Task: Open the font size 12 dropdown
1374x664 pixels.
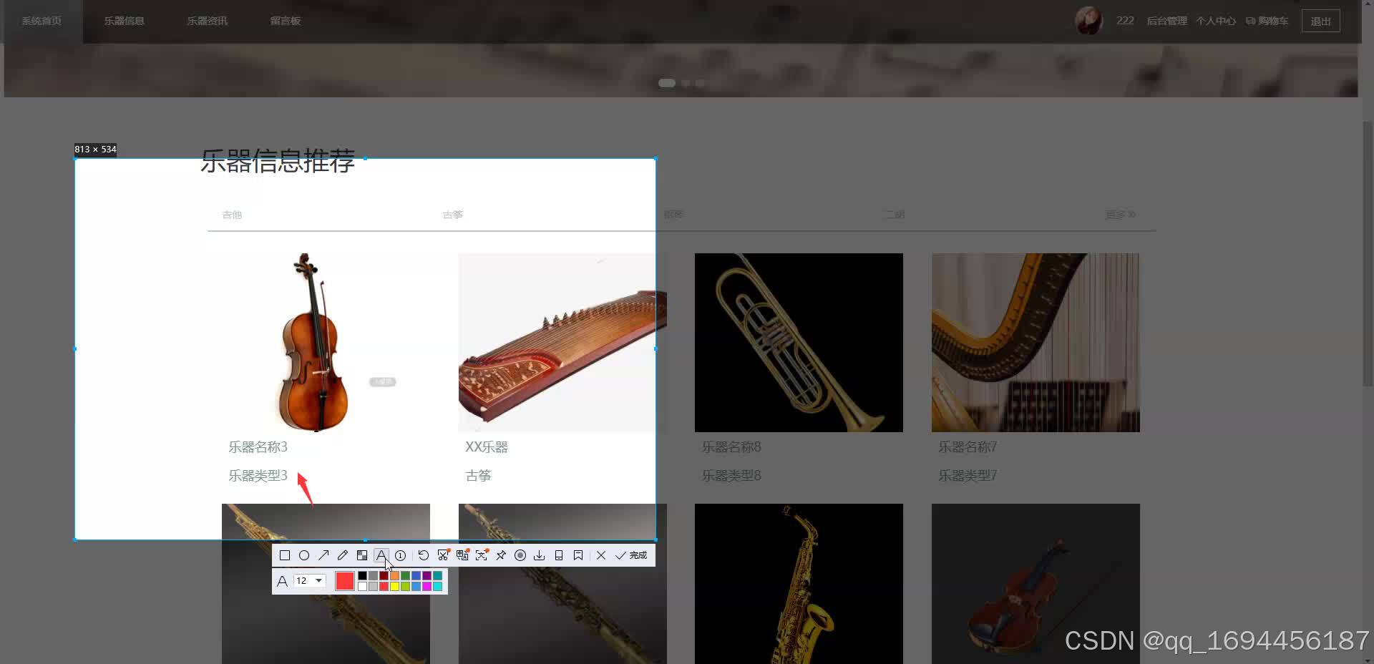Action: (x=310, y=581)
